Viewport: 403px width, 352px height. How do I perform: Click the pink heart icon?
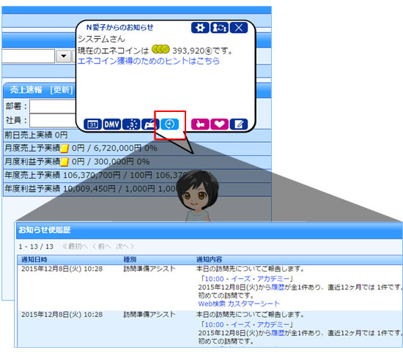[x=219, y=124]
